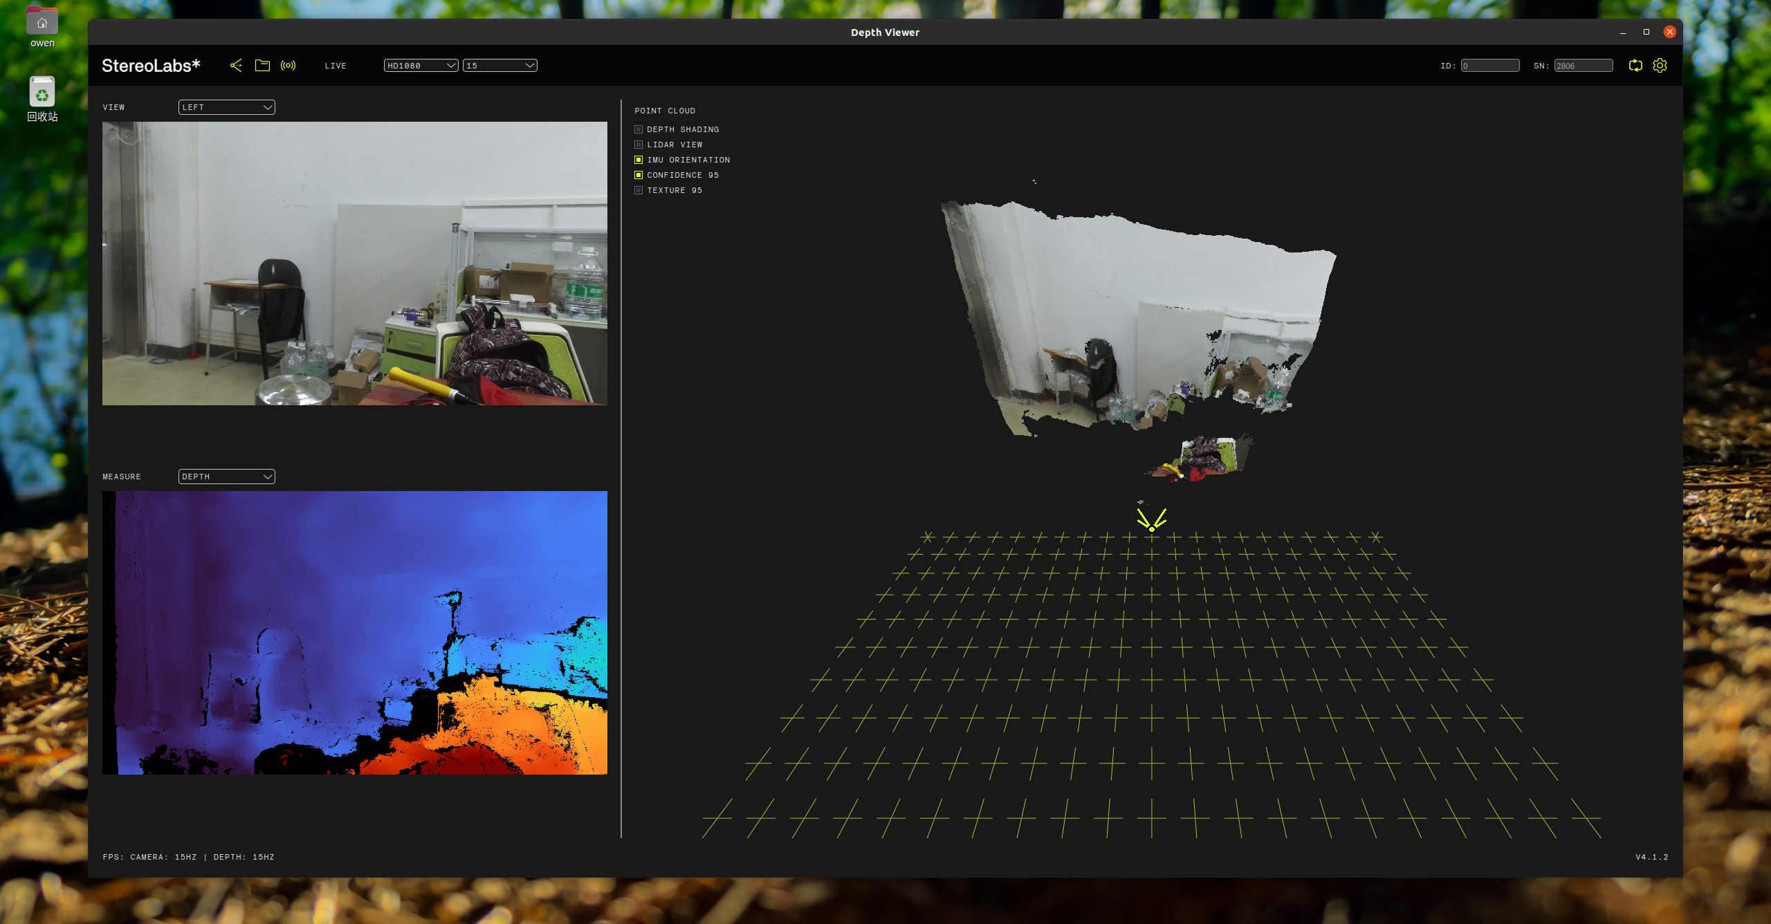The image size is (1771, 924).
Task: Click the StereoLabs logo
Action: click(x=151, y=66)
